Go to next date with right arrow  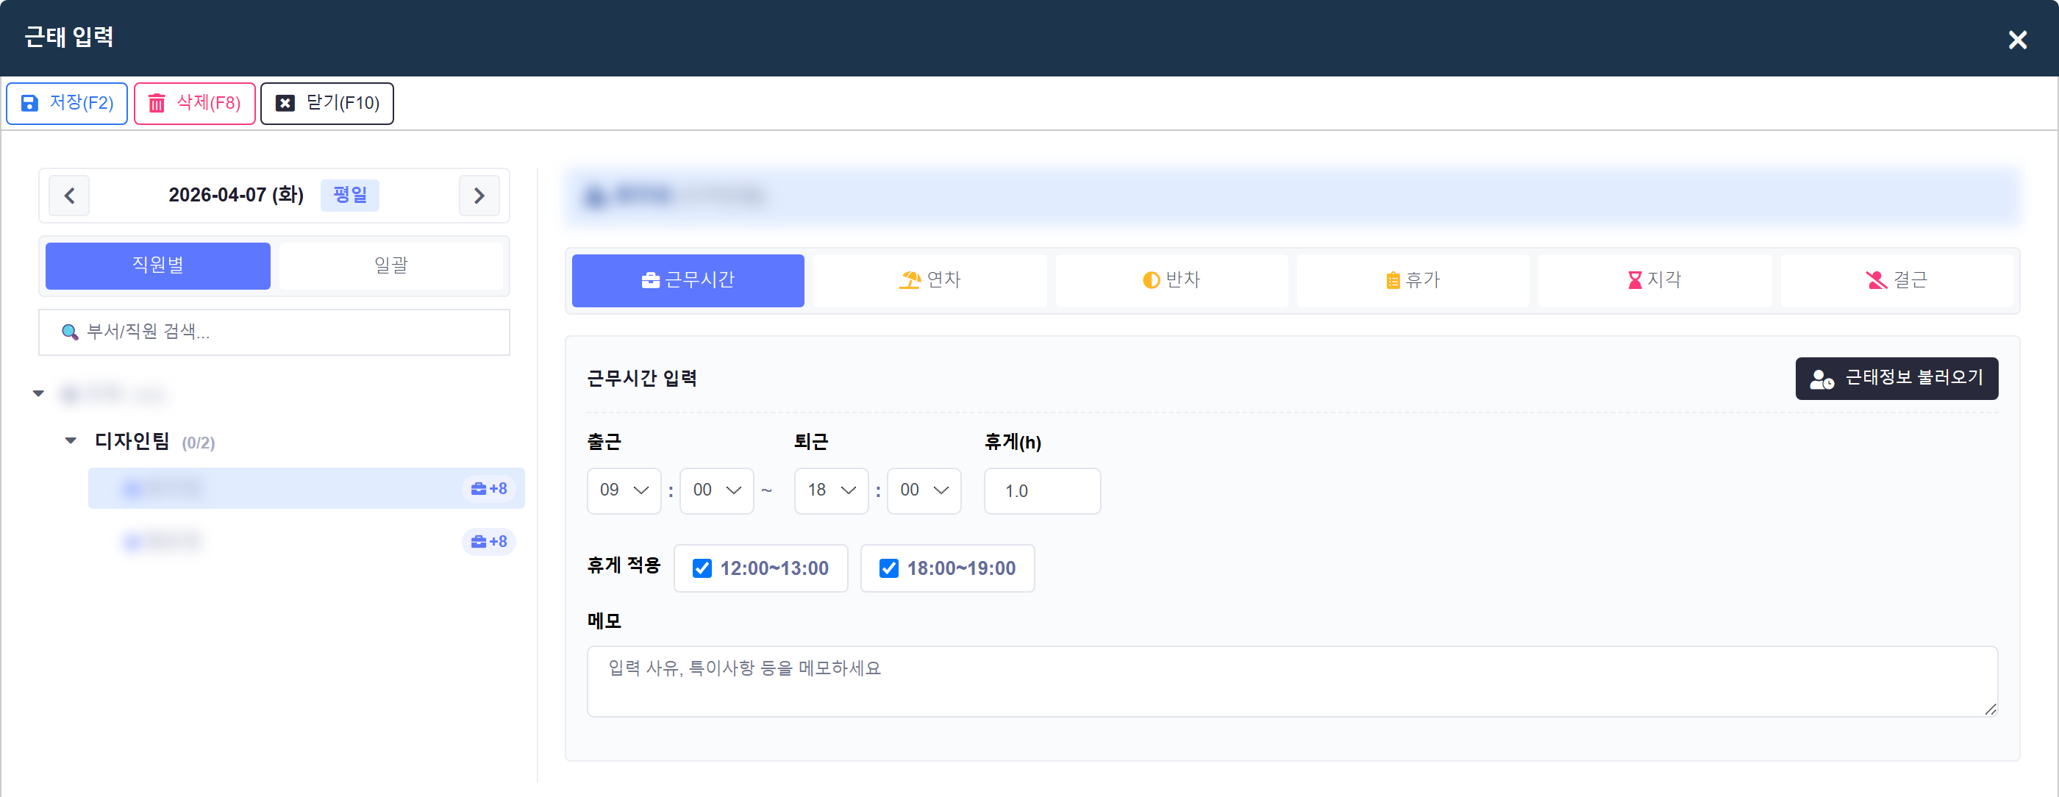tap(479, 196)
